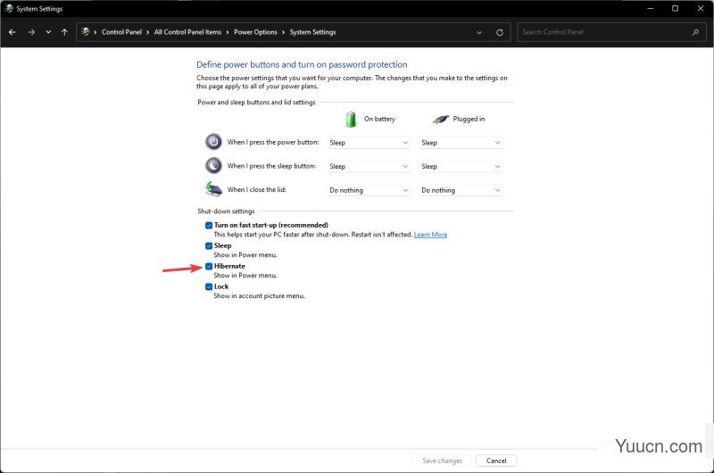This screenshot has height=473, width=714.
Task: Toggle the Hibernate checkbox
Action: (209, 266)
